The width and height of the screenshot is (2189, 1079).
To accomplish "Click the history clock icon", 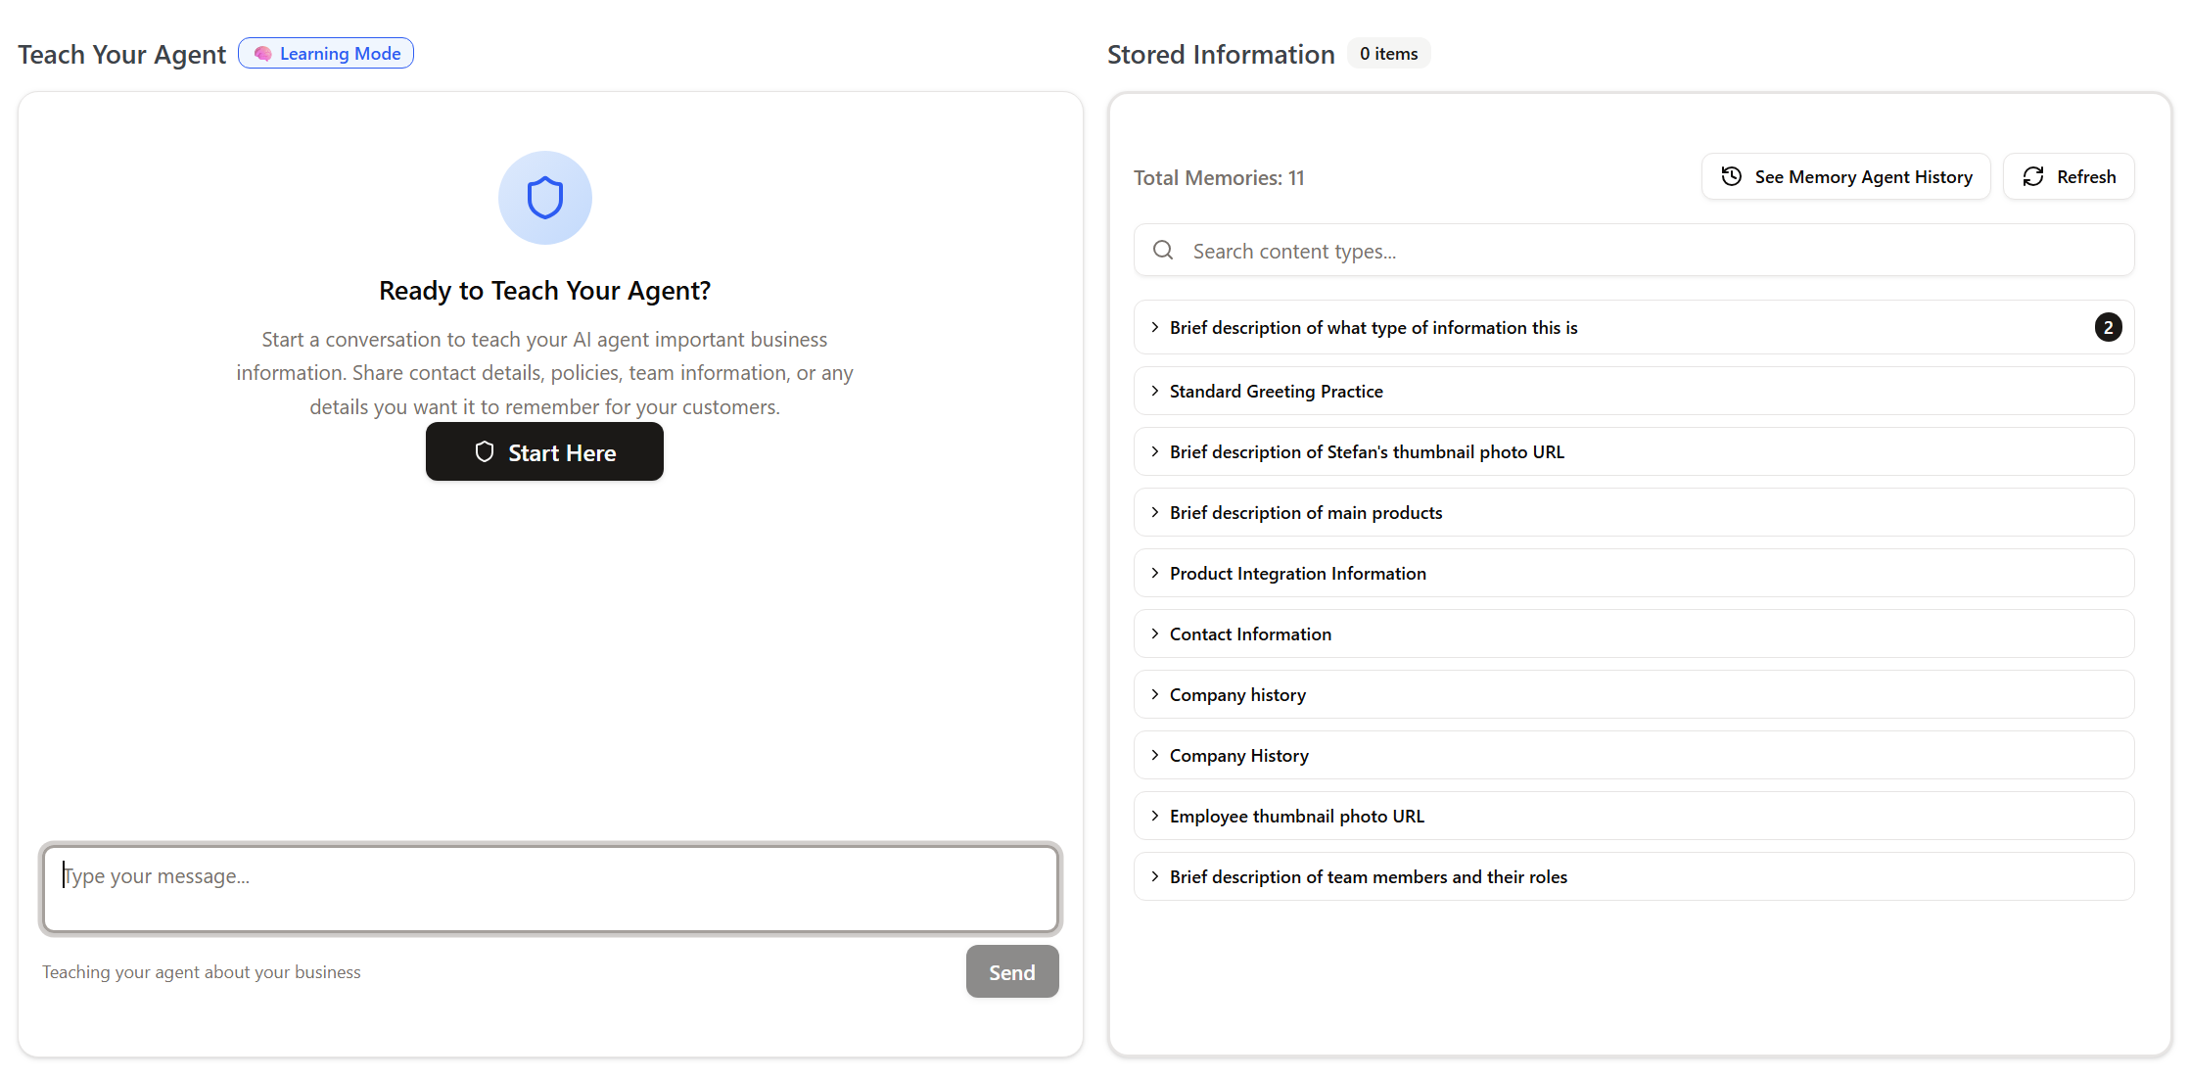I will click(x=1731, y=176).
